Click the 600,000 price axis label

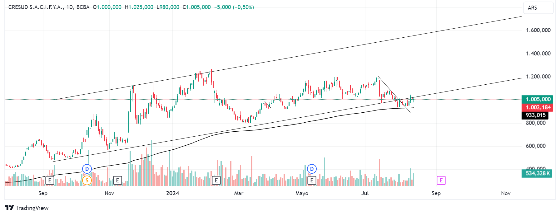coord(536,146)
